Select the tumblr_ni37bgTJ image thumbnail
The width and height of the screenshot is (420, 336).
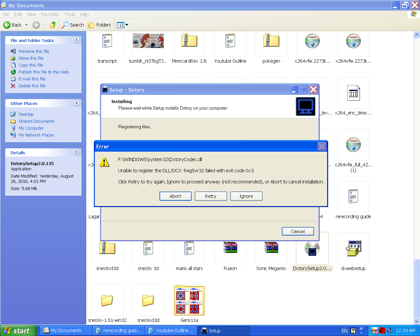point(148,41)
